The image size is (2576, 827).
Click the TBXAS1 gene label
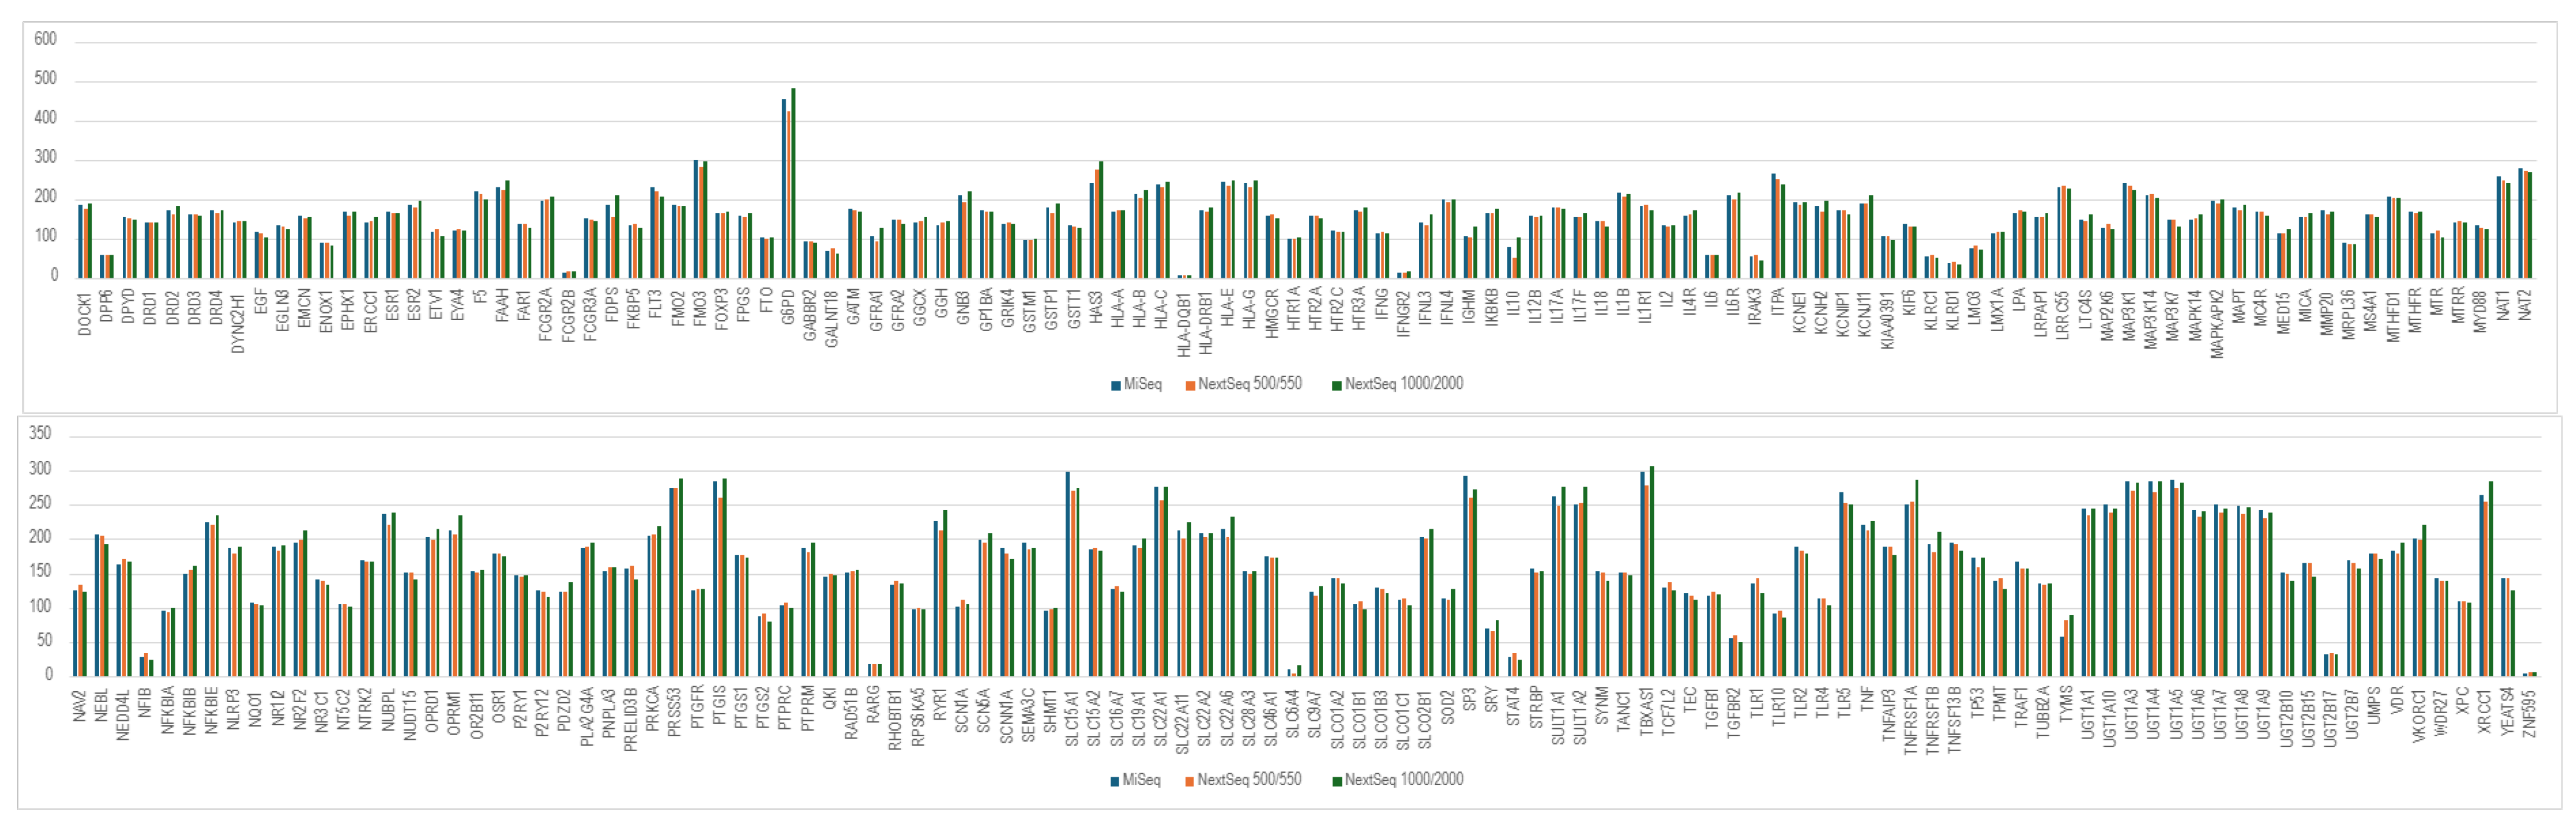(1646, 712)
